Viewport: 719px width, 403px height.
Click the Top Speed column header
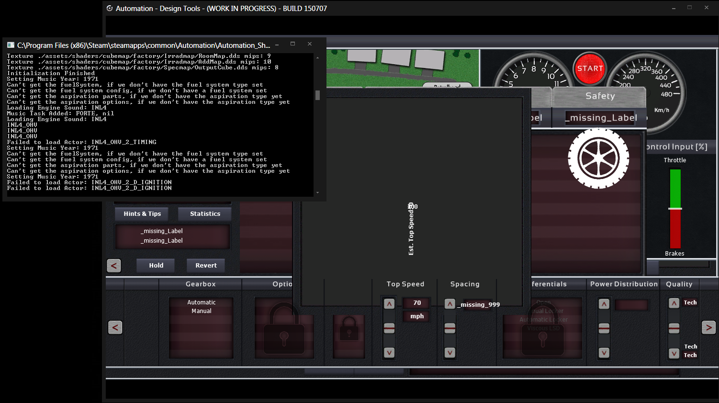point(405,284)
